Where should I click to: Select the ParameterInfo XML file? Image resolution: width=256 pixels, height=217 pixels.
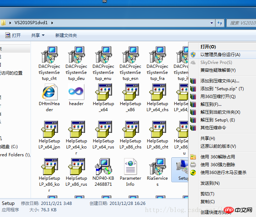point(130,167)
